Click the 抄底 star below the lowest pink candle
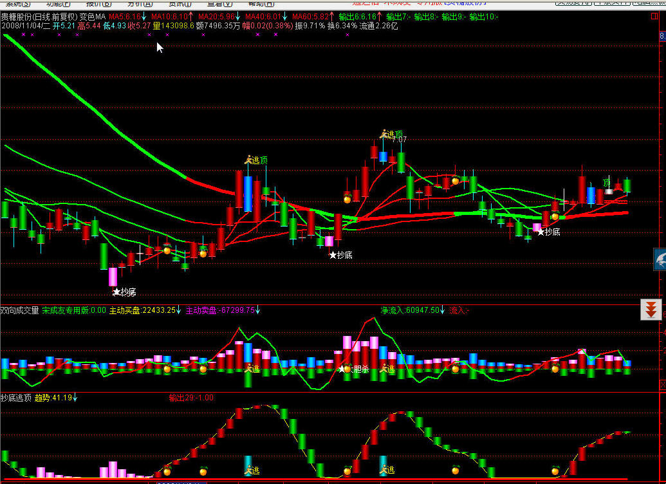Image resolution: width=666 pixels, height=484 pixels. click(x=124, y=292)
